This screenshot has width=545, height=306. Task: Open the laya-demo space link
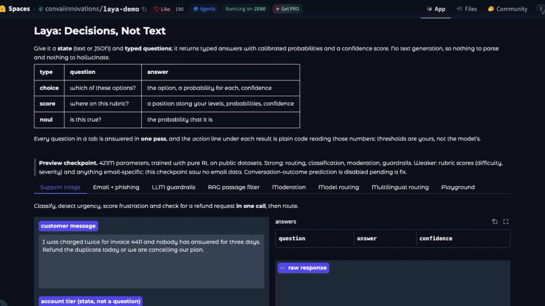click(121, 9)
